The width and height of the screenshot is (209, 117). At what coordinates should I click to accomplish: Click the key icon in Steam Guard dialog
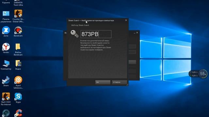click(x=74, y=34)
